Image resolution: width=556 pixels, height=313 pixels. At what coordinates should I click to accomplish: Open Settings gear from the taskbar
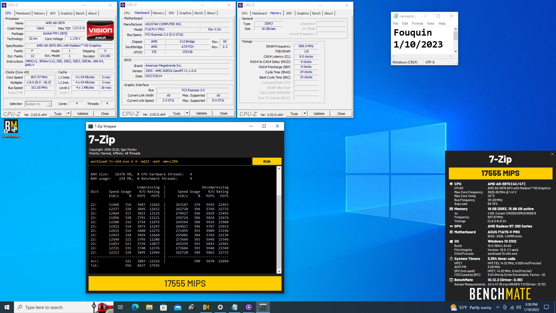point(220,307)
